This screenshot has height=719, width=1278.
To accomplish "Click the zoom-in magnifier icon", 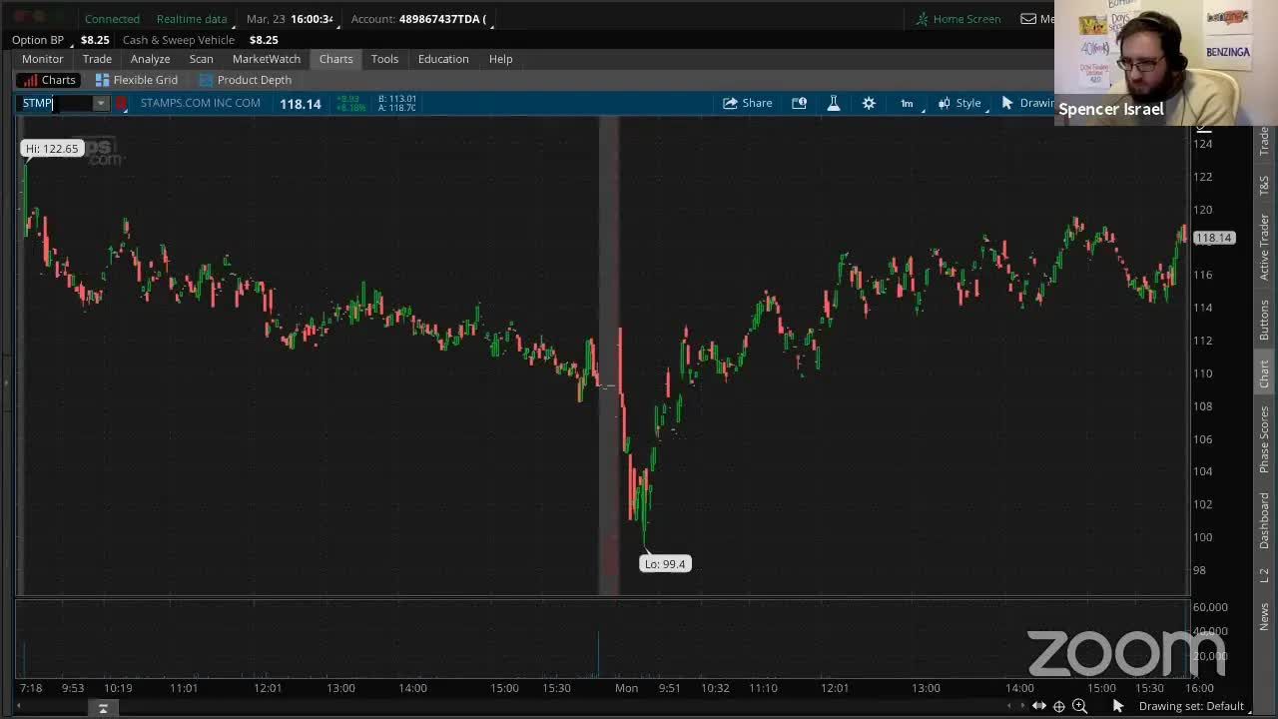I will pos(1079,706).
